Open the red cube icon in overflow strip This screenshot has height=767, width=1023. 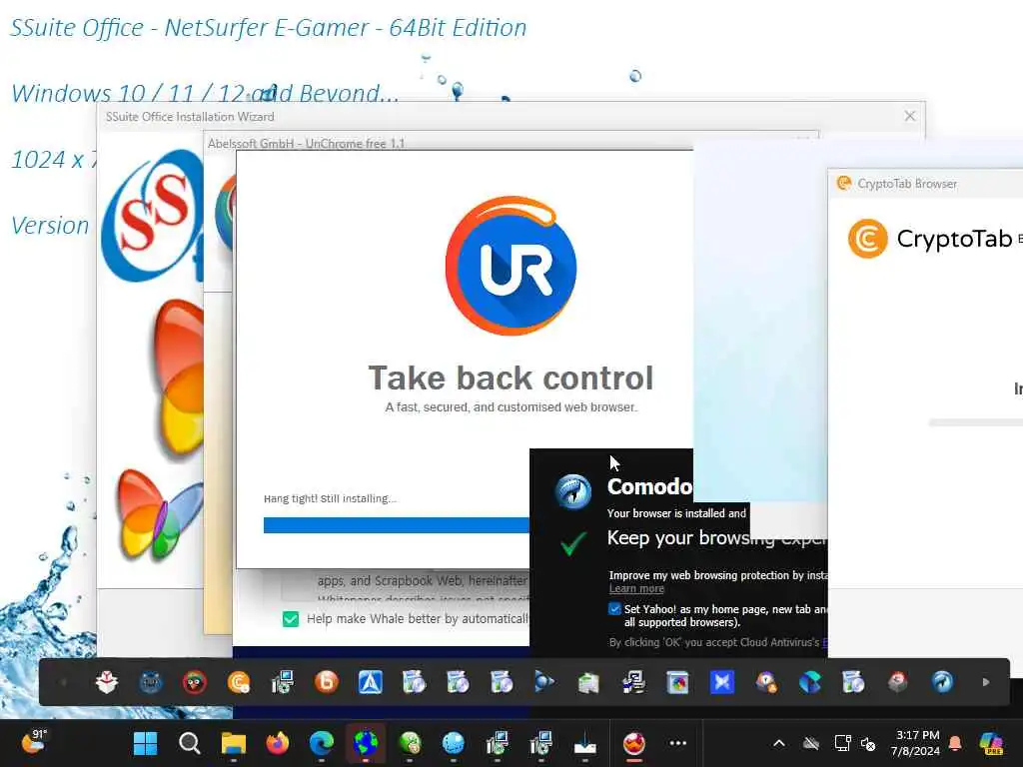click(x=898, y=682)
